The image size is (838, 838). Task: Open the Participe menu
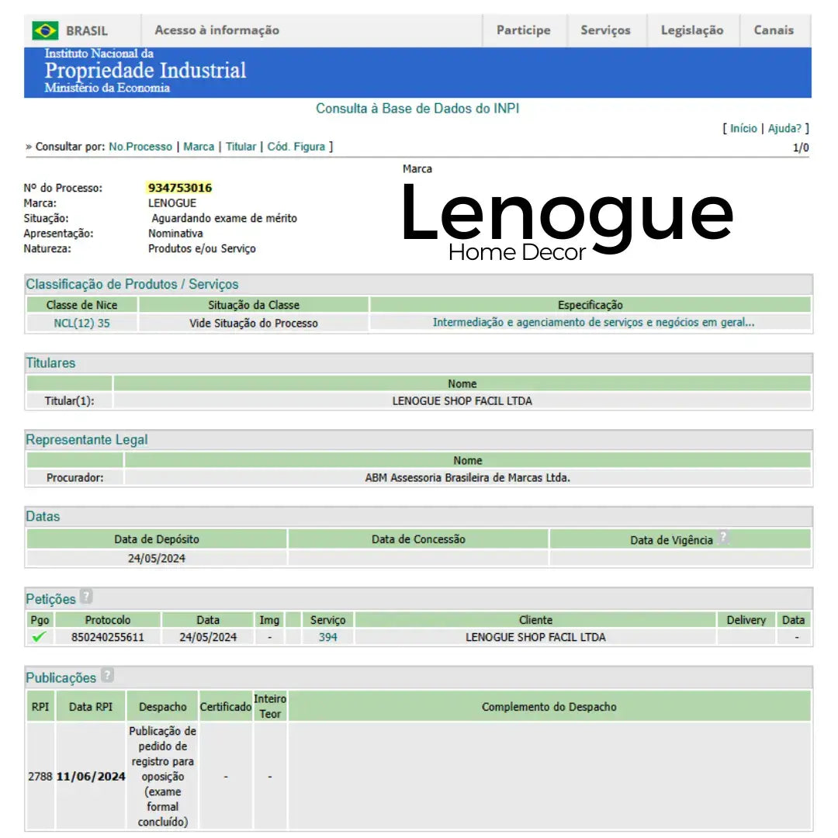(x=523, y=30)
